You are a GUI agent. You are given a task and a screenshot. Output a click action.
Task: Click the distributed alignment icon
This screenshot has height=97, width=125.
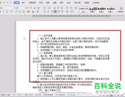(58, 11)
